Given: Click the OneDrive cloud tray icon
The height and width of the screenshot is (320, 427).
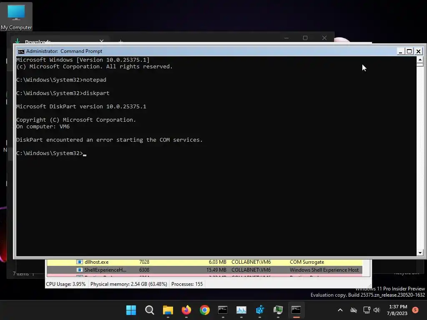Looking at the screenshot, I should click(354, 310).
